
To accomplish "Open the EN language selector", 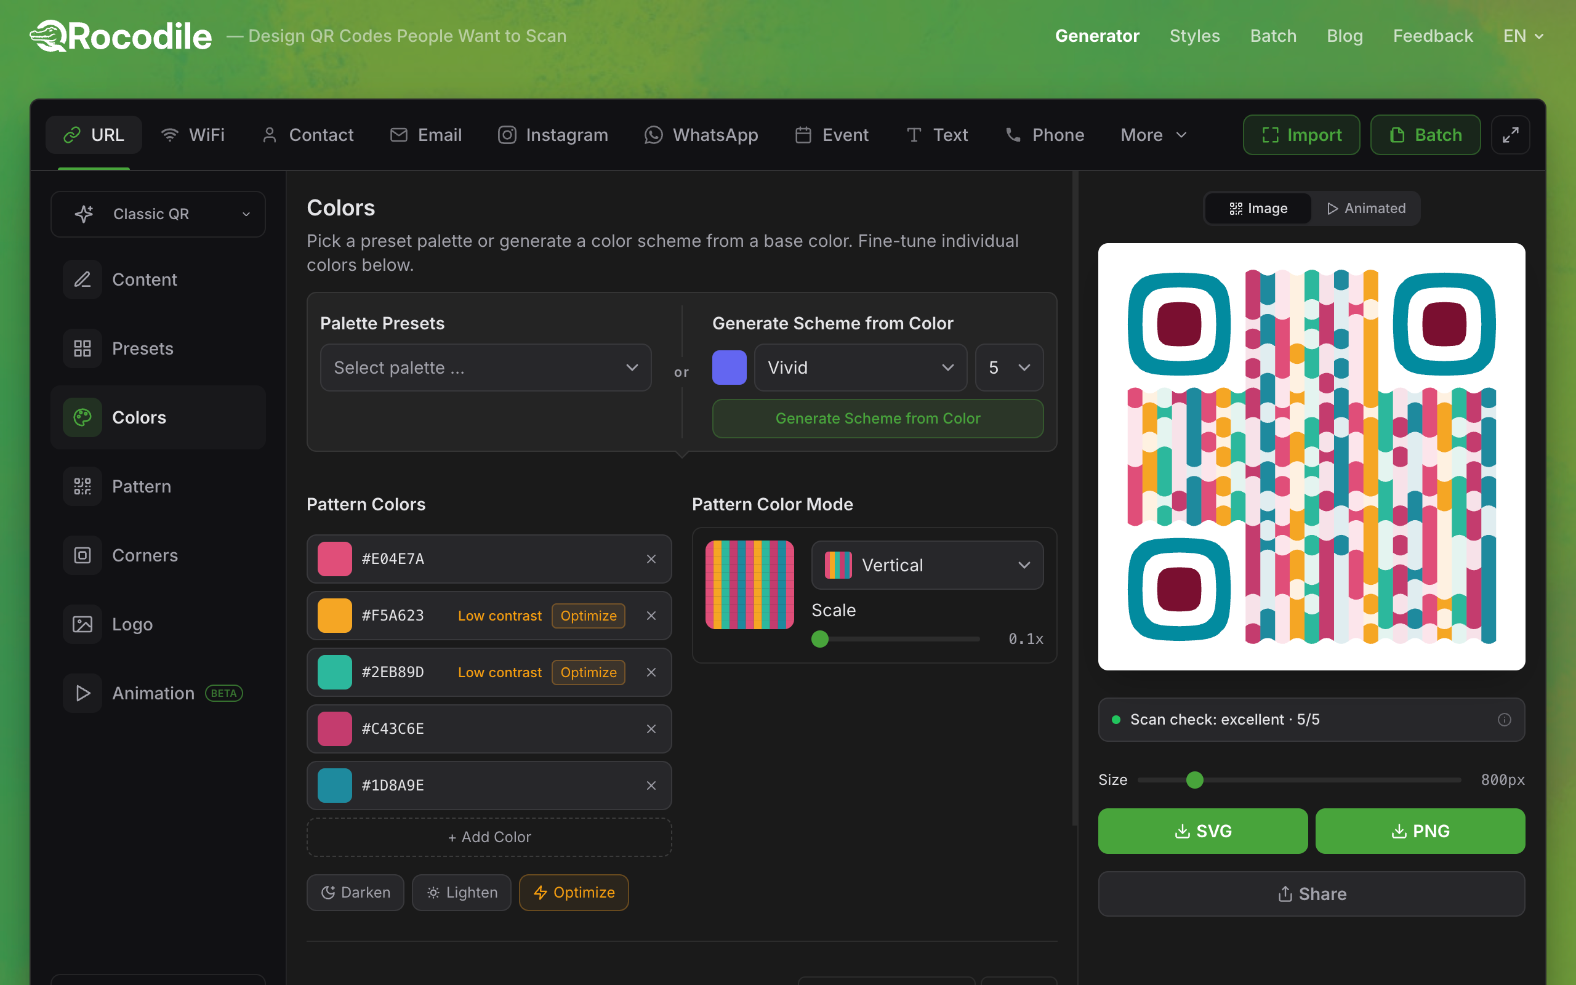I will (x=1523, y=36).
